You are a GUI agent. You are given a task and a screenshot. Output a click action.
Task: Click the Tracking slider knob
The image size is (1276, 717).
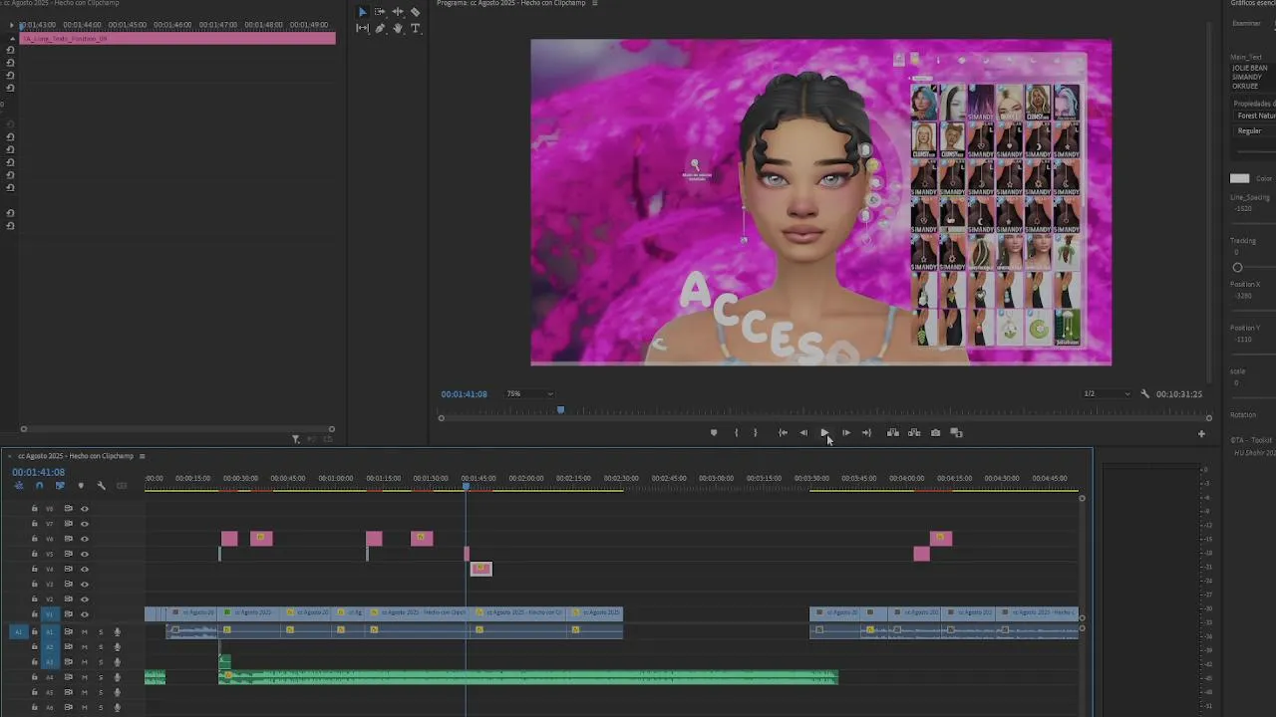click(1238, 267)
